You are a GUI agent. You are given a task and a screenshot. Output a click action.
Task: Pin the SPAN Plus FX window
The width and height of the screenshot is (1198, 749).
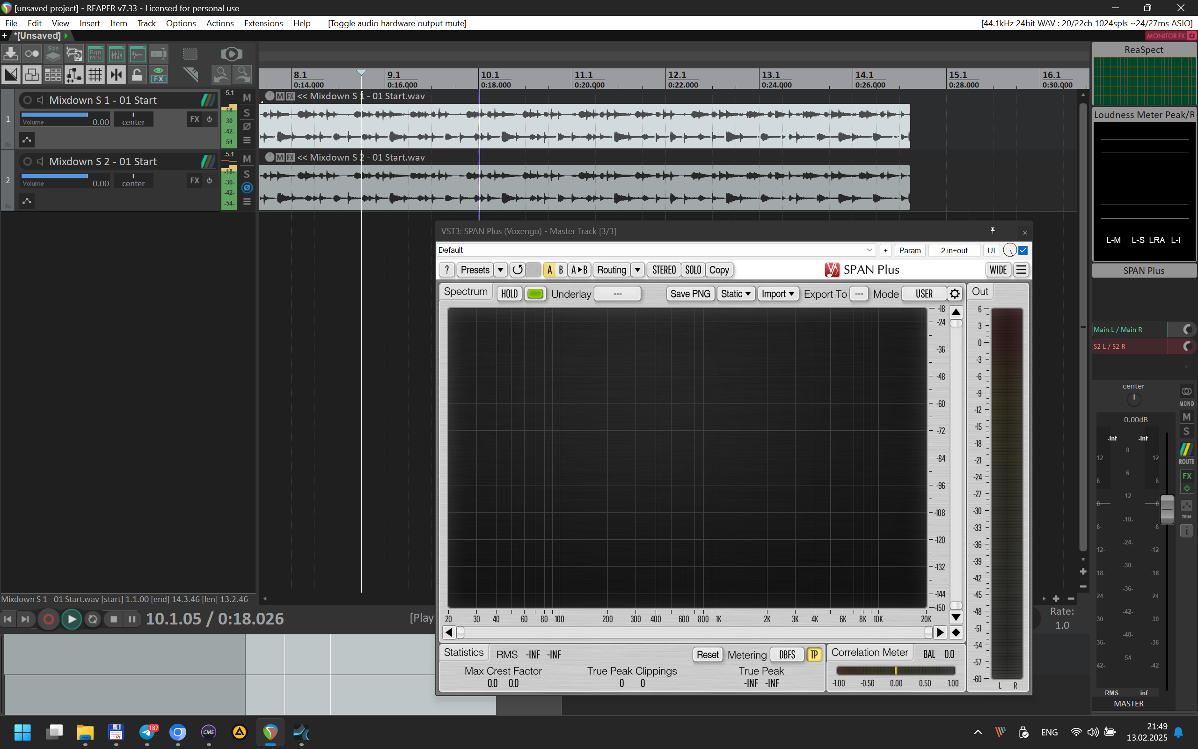point(993,231)
